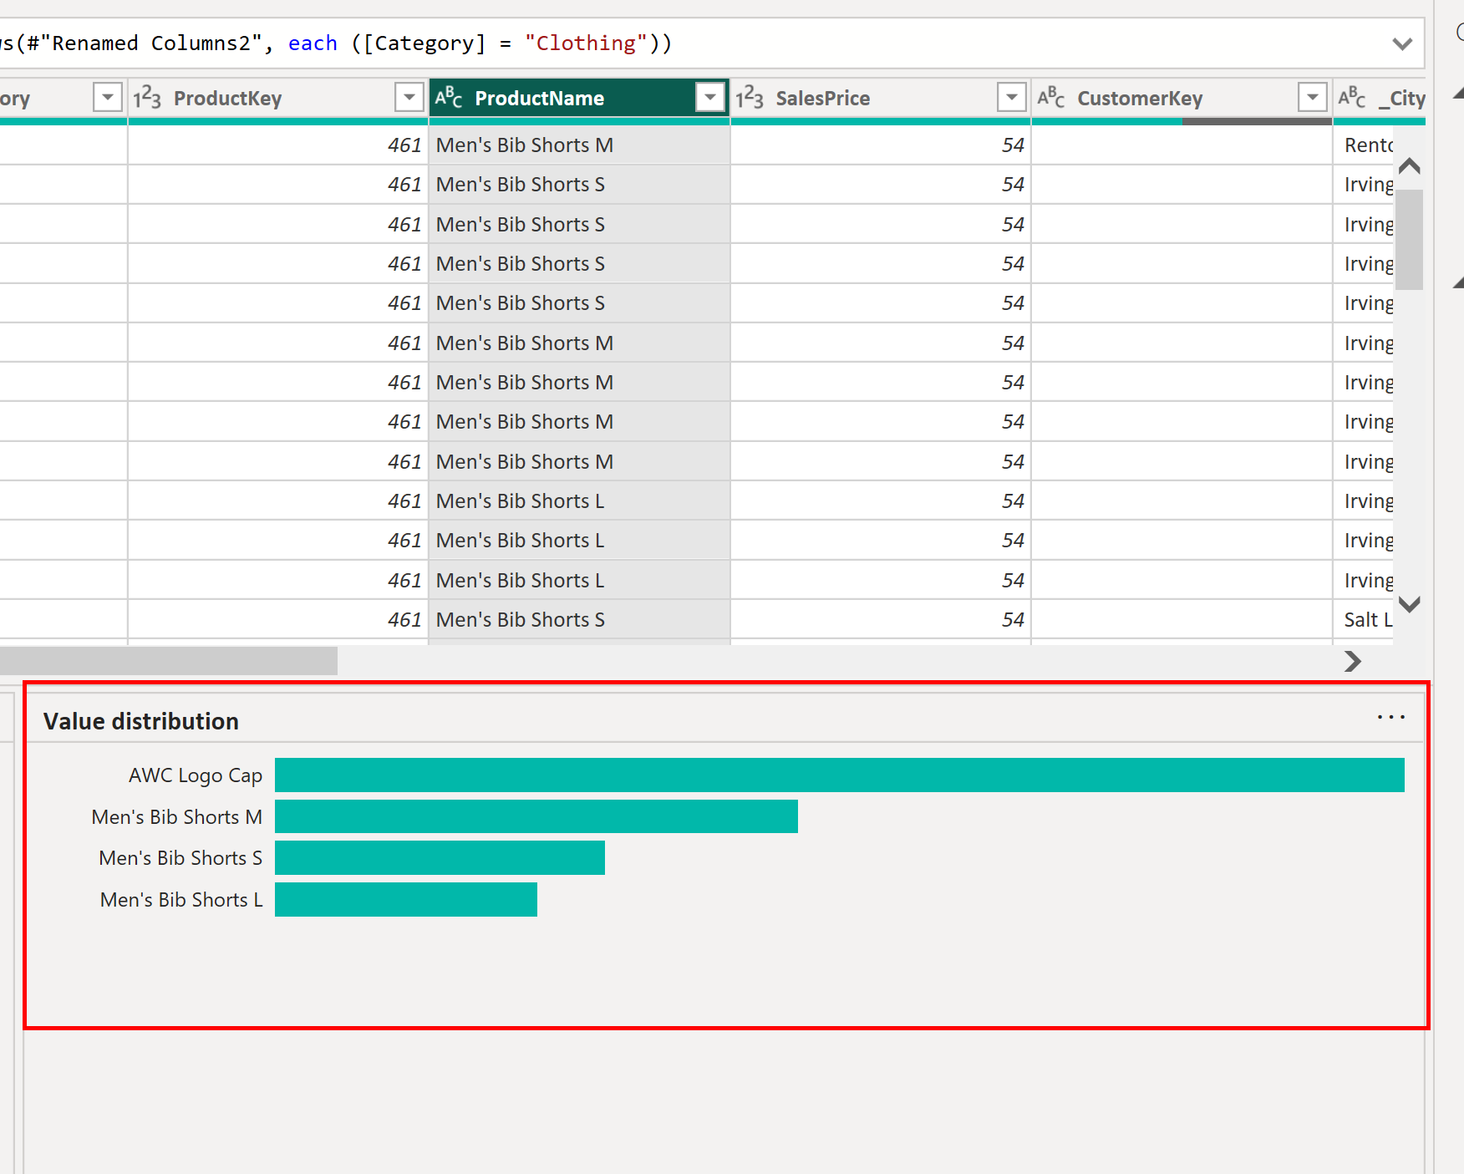Select the AWC Logo Cap distribution bar
The height and width of the screenshot is (1174, 1464).
click(839, 775)
